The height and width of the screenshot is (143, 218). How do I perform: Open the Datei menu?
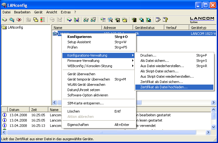coord(7,12)
